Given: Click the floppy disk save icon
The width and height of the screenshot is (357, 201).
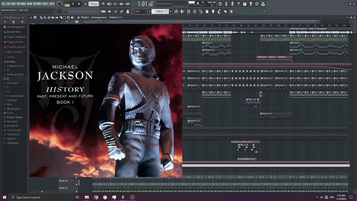Looking at the screenshot, I should 244,4.
